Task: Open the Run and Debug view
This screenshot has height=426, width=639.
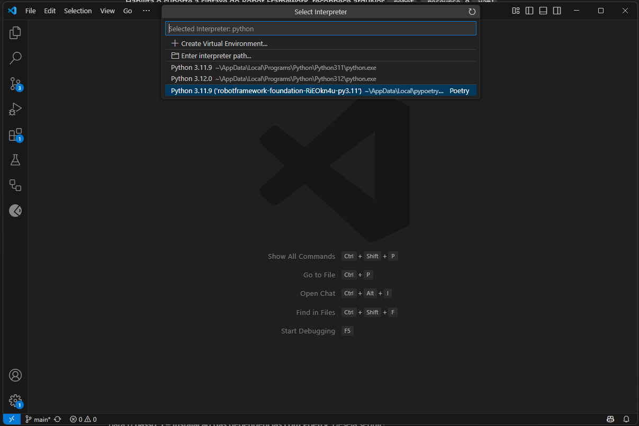Action: (x=15, y=109)
